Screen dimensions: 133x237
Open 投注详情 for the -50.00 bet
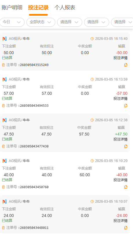tap(120, 58)
